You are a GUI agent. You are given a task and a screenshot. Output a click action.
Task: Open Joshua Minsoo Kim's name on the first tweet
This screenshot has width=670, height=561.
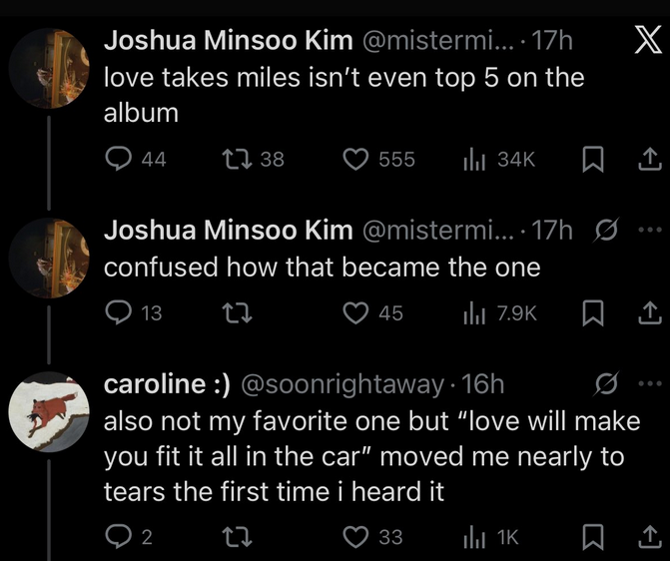pos(228,41)
